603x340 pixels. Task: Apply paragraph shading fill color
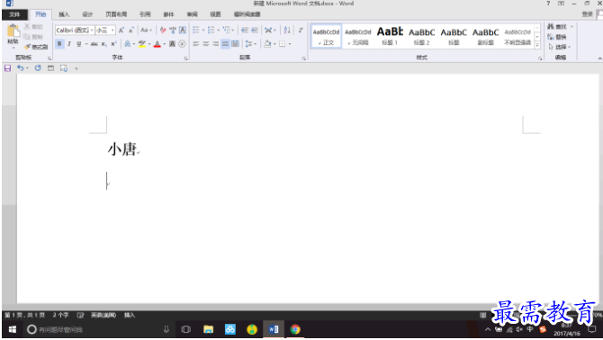coord(267,44)
